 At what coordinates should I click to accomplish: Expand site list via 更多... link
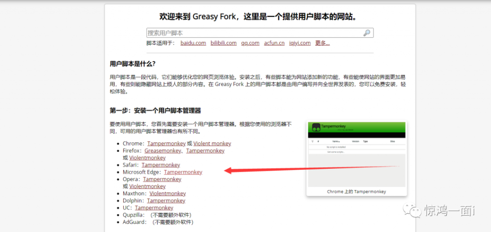point(322,43)
